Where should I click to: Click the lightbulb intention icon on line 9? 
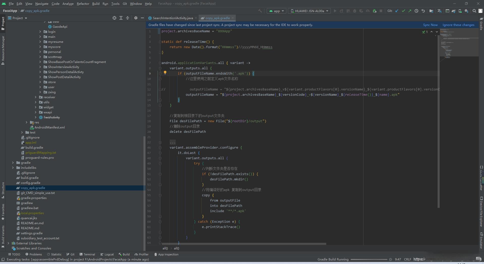[165, 73]
